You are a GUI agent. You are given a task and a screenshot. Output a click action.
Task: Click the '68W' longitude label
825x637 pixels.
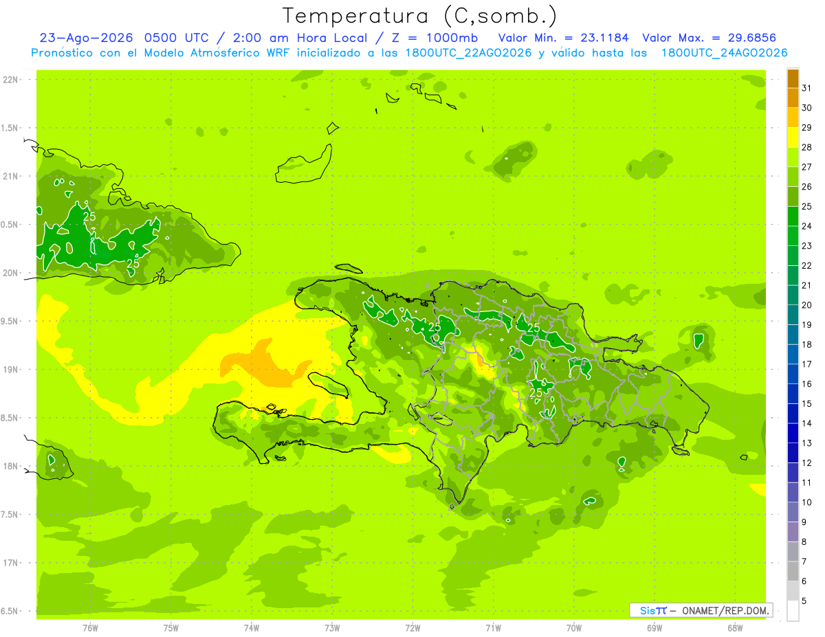point(735,628)
